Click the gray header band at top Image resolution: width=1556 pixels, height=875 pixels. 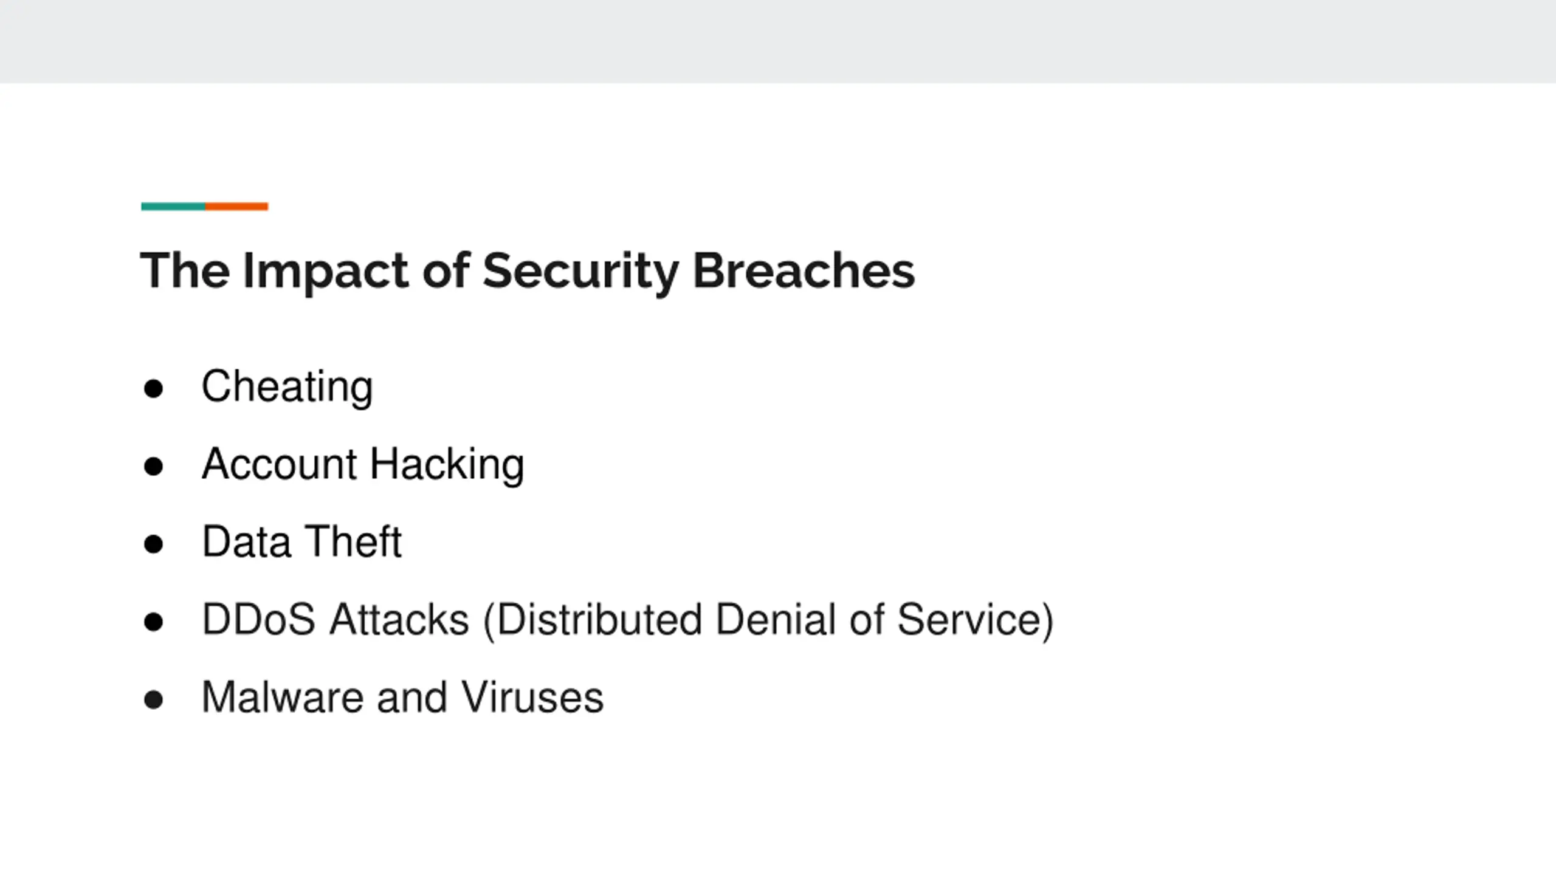coord(778,41)
